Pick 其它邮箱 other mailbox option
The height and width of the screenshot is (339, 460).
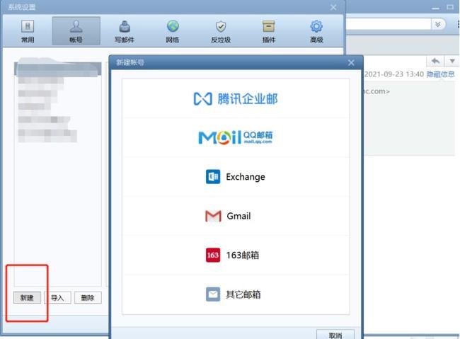(x=236, y=294)
